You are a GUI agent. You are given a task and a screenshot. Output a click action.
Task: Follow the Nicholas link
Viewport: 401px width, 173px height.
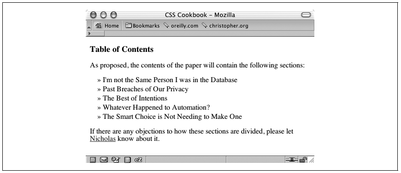point(102,139)
